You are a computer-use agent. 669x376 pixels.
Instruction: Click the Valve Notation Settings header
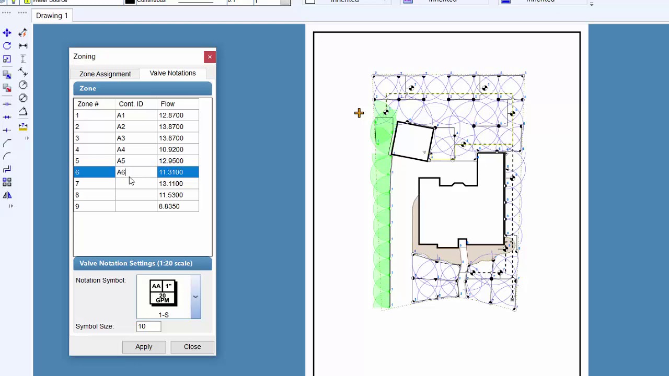tap(143, 263)
